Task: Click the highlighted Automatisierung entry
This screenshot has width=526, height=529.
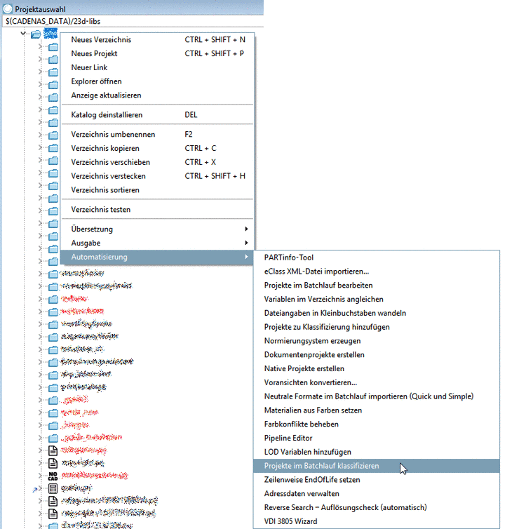Action: [157, 257]
